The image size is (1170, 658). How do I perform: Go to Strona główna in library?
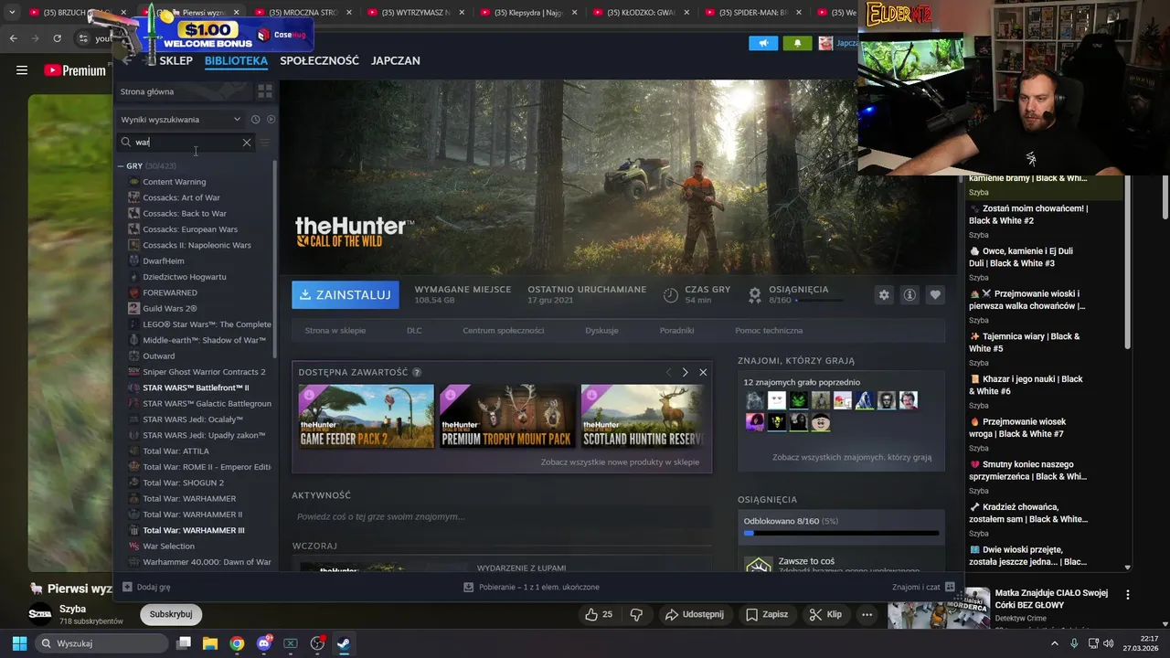(x=183, y=91)
